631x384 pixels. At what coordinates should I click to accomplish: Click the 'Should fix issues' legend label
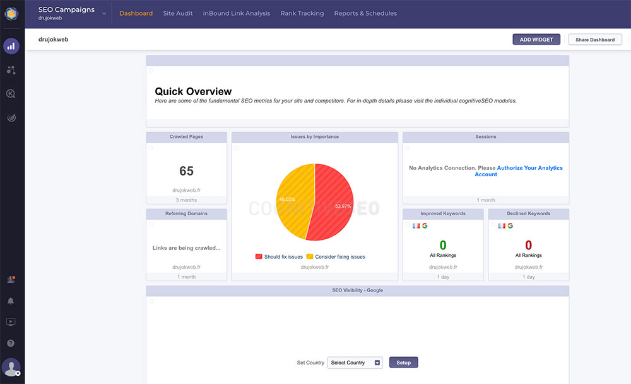(x=283, y=257)
